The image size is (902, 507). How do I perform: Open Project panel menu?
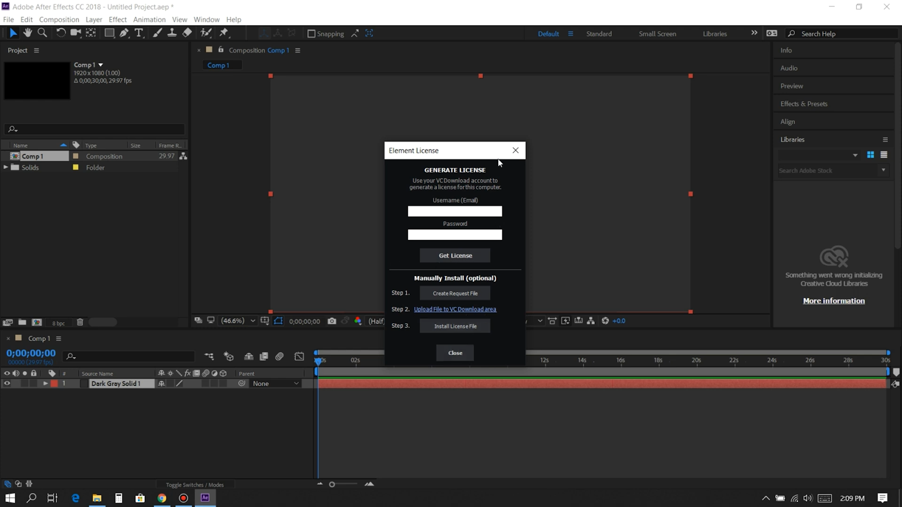(x=37, y=50)
